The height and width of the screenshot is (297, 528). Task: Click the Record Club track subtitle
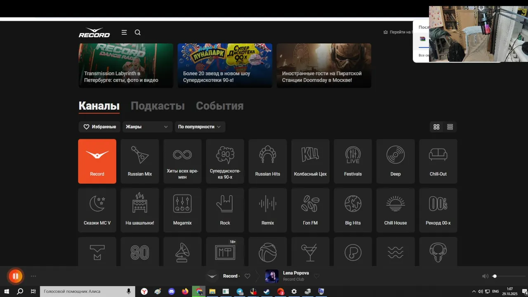pyautogui.click(x=293, y=280)
